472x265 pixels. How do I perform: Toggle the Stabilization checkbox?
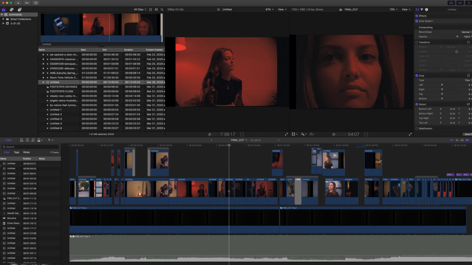point(417,129)
